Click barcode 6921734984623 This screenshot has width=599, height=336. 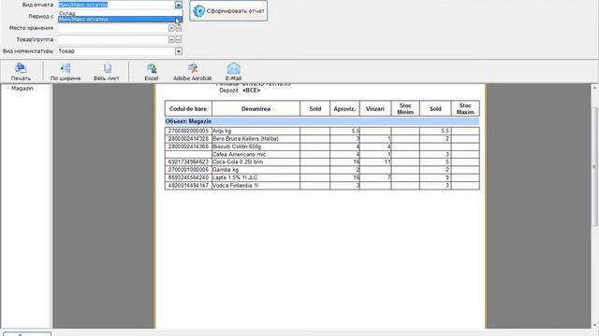[x=188, y=161]
